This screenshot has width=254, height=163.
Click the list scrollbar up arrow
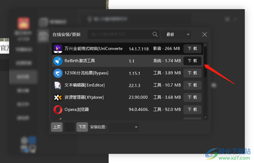point(205,45)
